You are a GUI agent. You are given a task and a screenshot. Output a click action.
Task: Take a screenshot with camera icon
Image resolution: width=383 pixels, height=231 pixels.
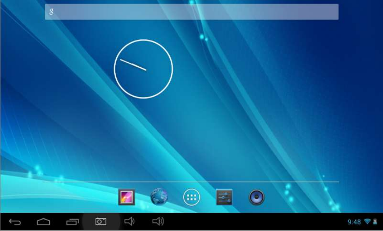tap(101, 221)
